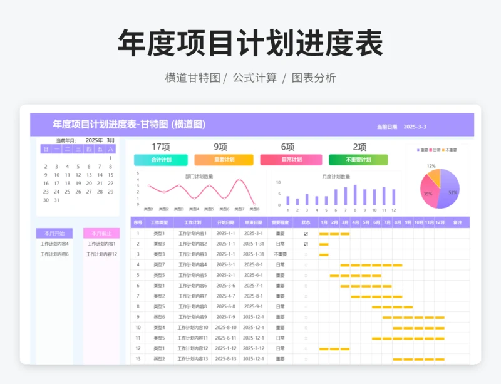This screenshot has width=501, height=384.
Task: Select the month 8 bar in 月度计划数量 chart
Action: point(355,195)
